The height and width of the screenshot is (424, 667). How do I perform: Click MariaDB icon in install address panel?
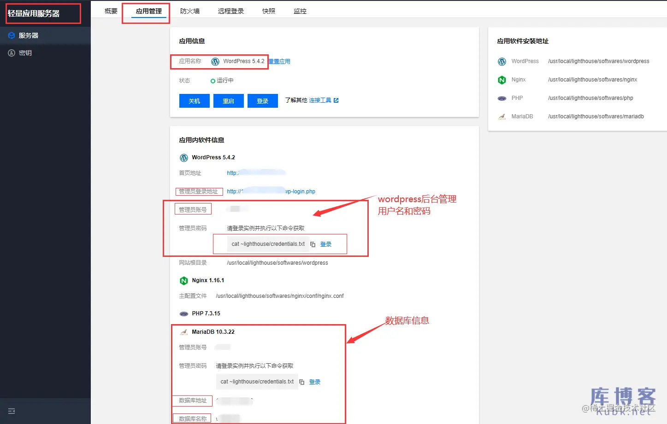click(502, 117)
